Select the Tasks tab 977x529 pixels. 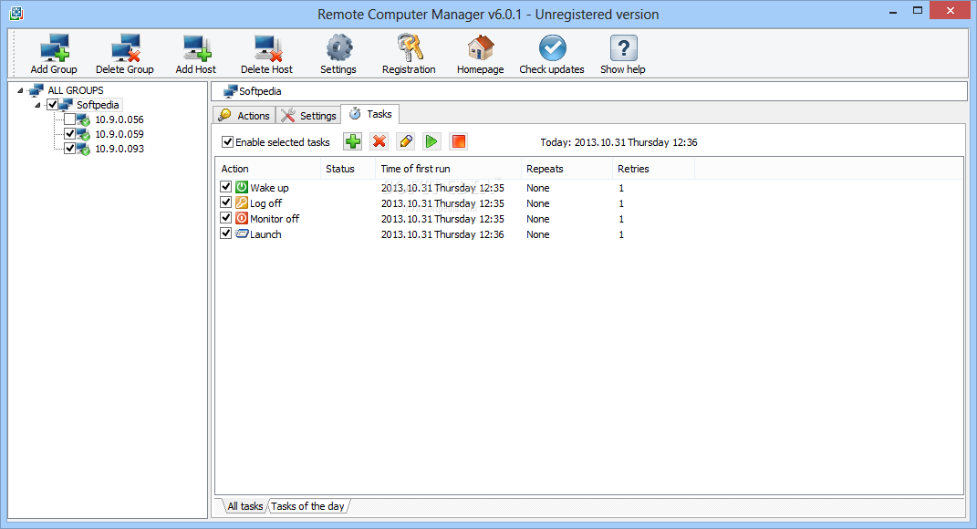(370, 114)
